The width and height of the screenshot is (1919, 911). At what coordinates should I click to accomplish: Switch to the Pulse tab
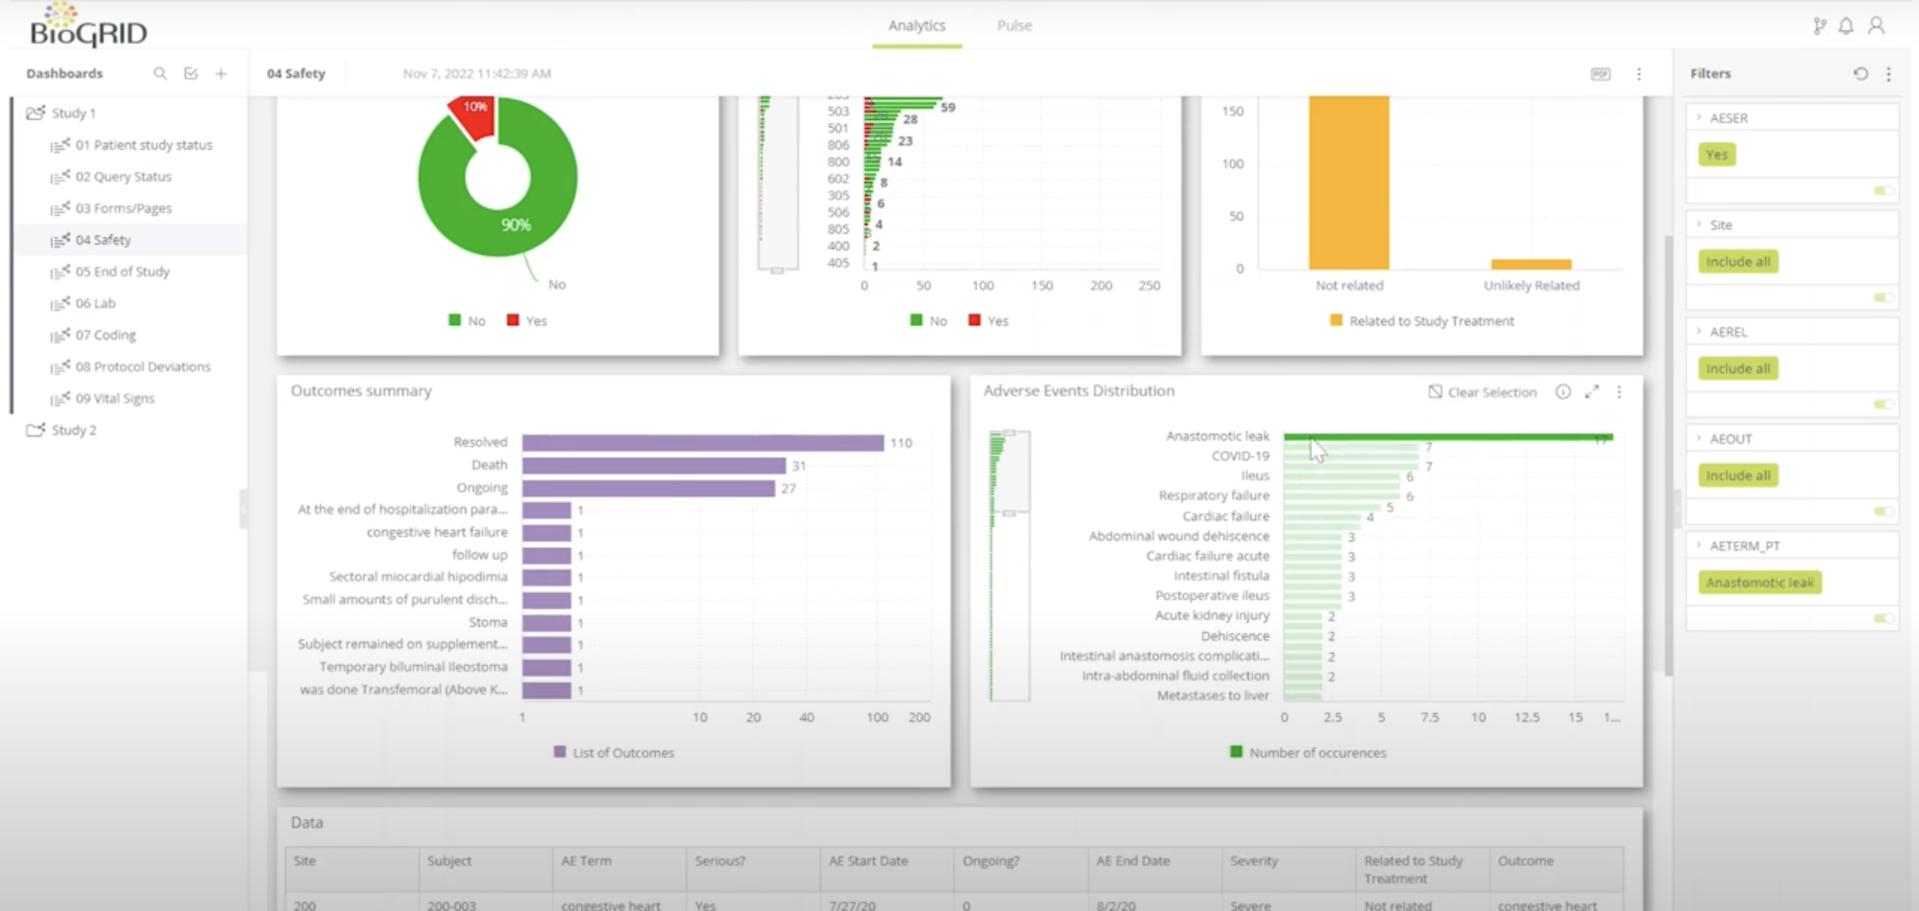[x=1014, y=25]
